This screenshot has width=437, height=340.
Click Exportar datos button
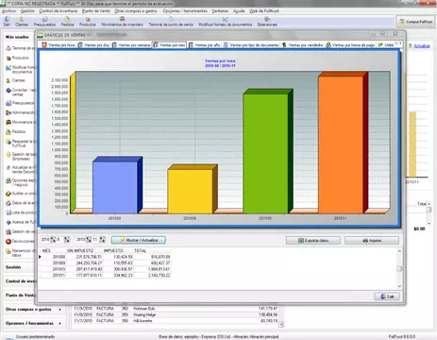pos(313,241)
